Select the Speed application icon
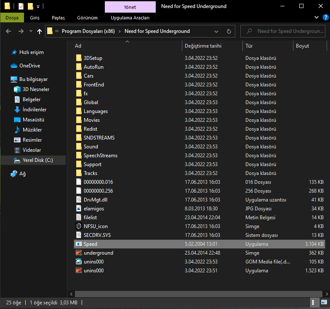Viewport: 330px width, 309px height. pos(79,244)
